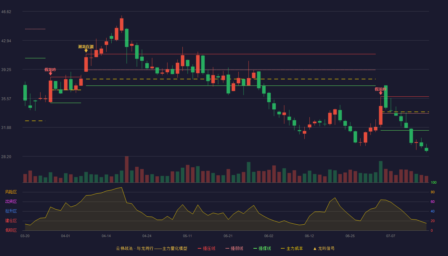Click the 低吸区 zone label
Screen dimensions: 448x256
pos(11,230)
